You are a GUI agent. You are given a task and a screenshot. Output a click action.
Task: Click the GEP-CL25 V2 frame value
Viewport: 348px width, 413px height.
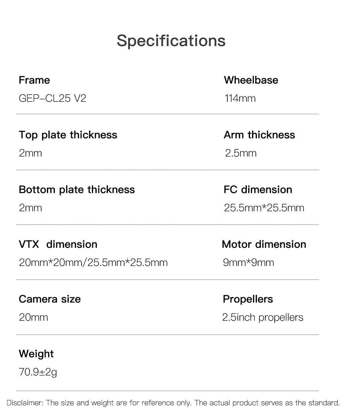[52, 98]
